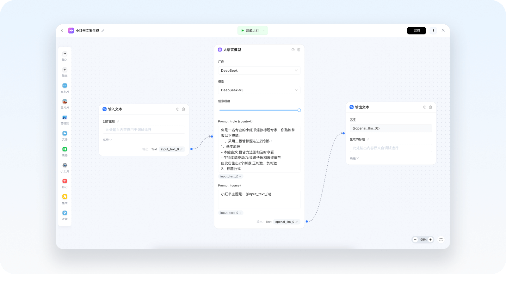
Task: Open the 图片AI sidebar category
Action: pyautogui.click(x=65, y=101)
